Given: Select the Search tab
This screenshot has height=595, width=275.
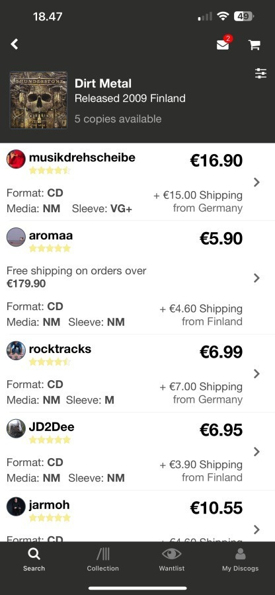Looking at the screenshot, I should point(34,560).
